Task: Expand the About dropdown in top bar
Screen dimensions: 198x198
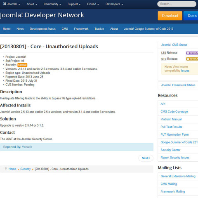Action: (x=32, y=4)
